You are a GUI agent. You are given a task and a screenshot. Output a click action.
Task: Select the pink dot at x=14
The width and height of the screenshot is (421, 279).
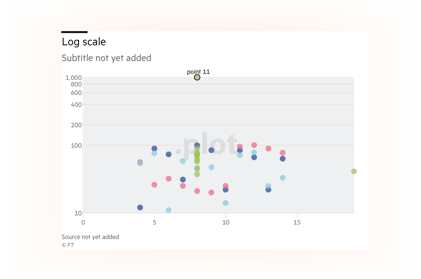point(282,153)
